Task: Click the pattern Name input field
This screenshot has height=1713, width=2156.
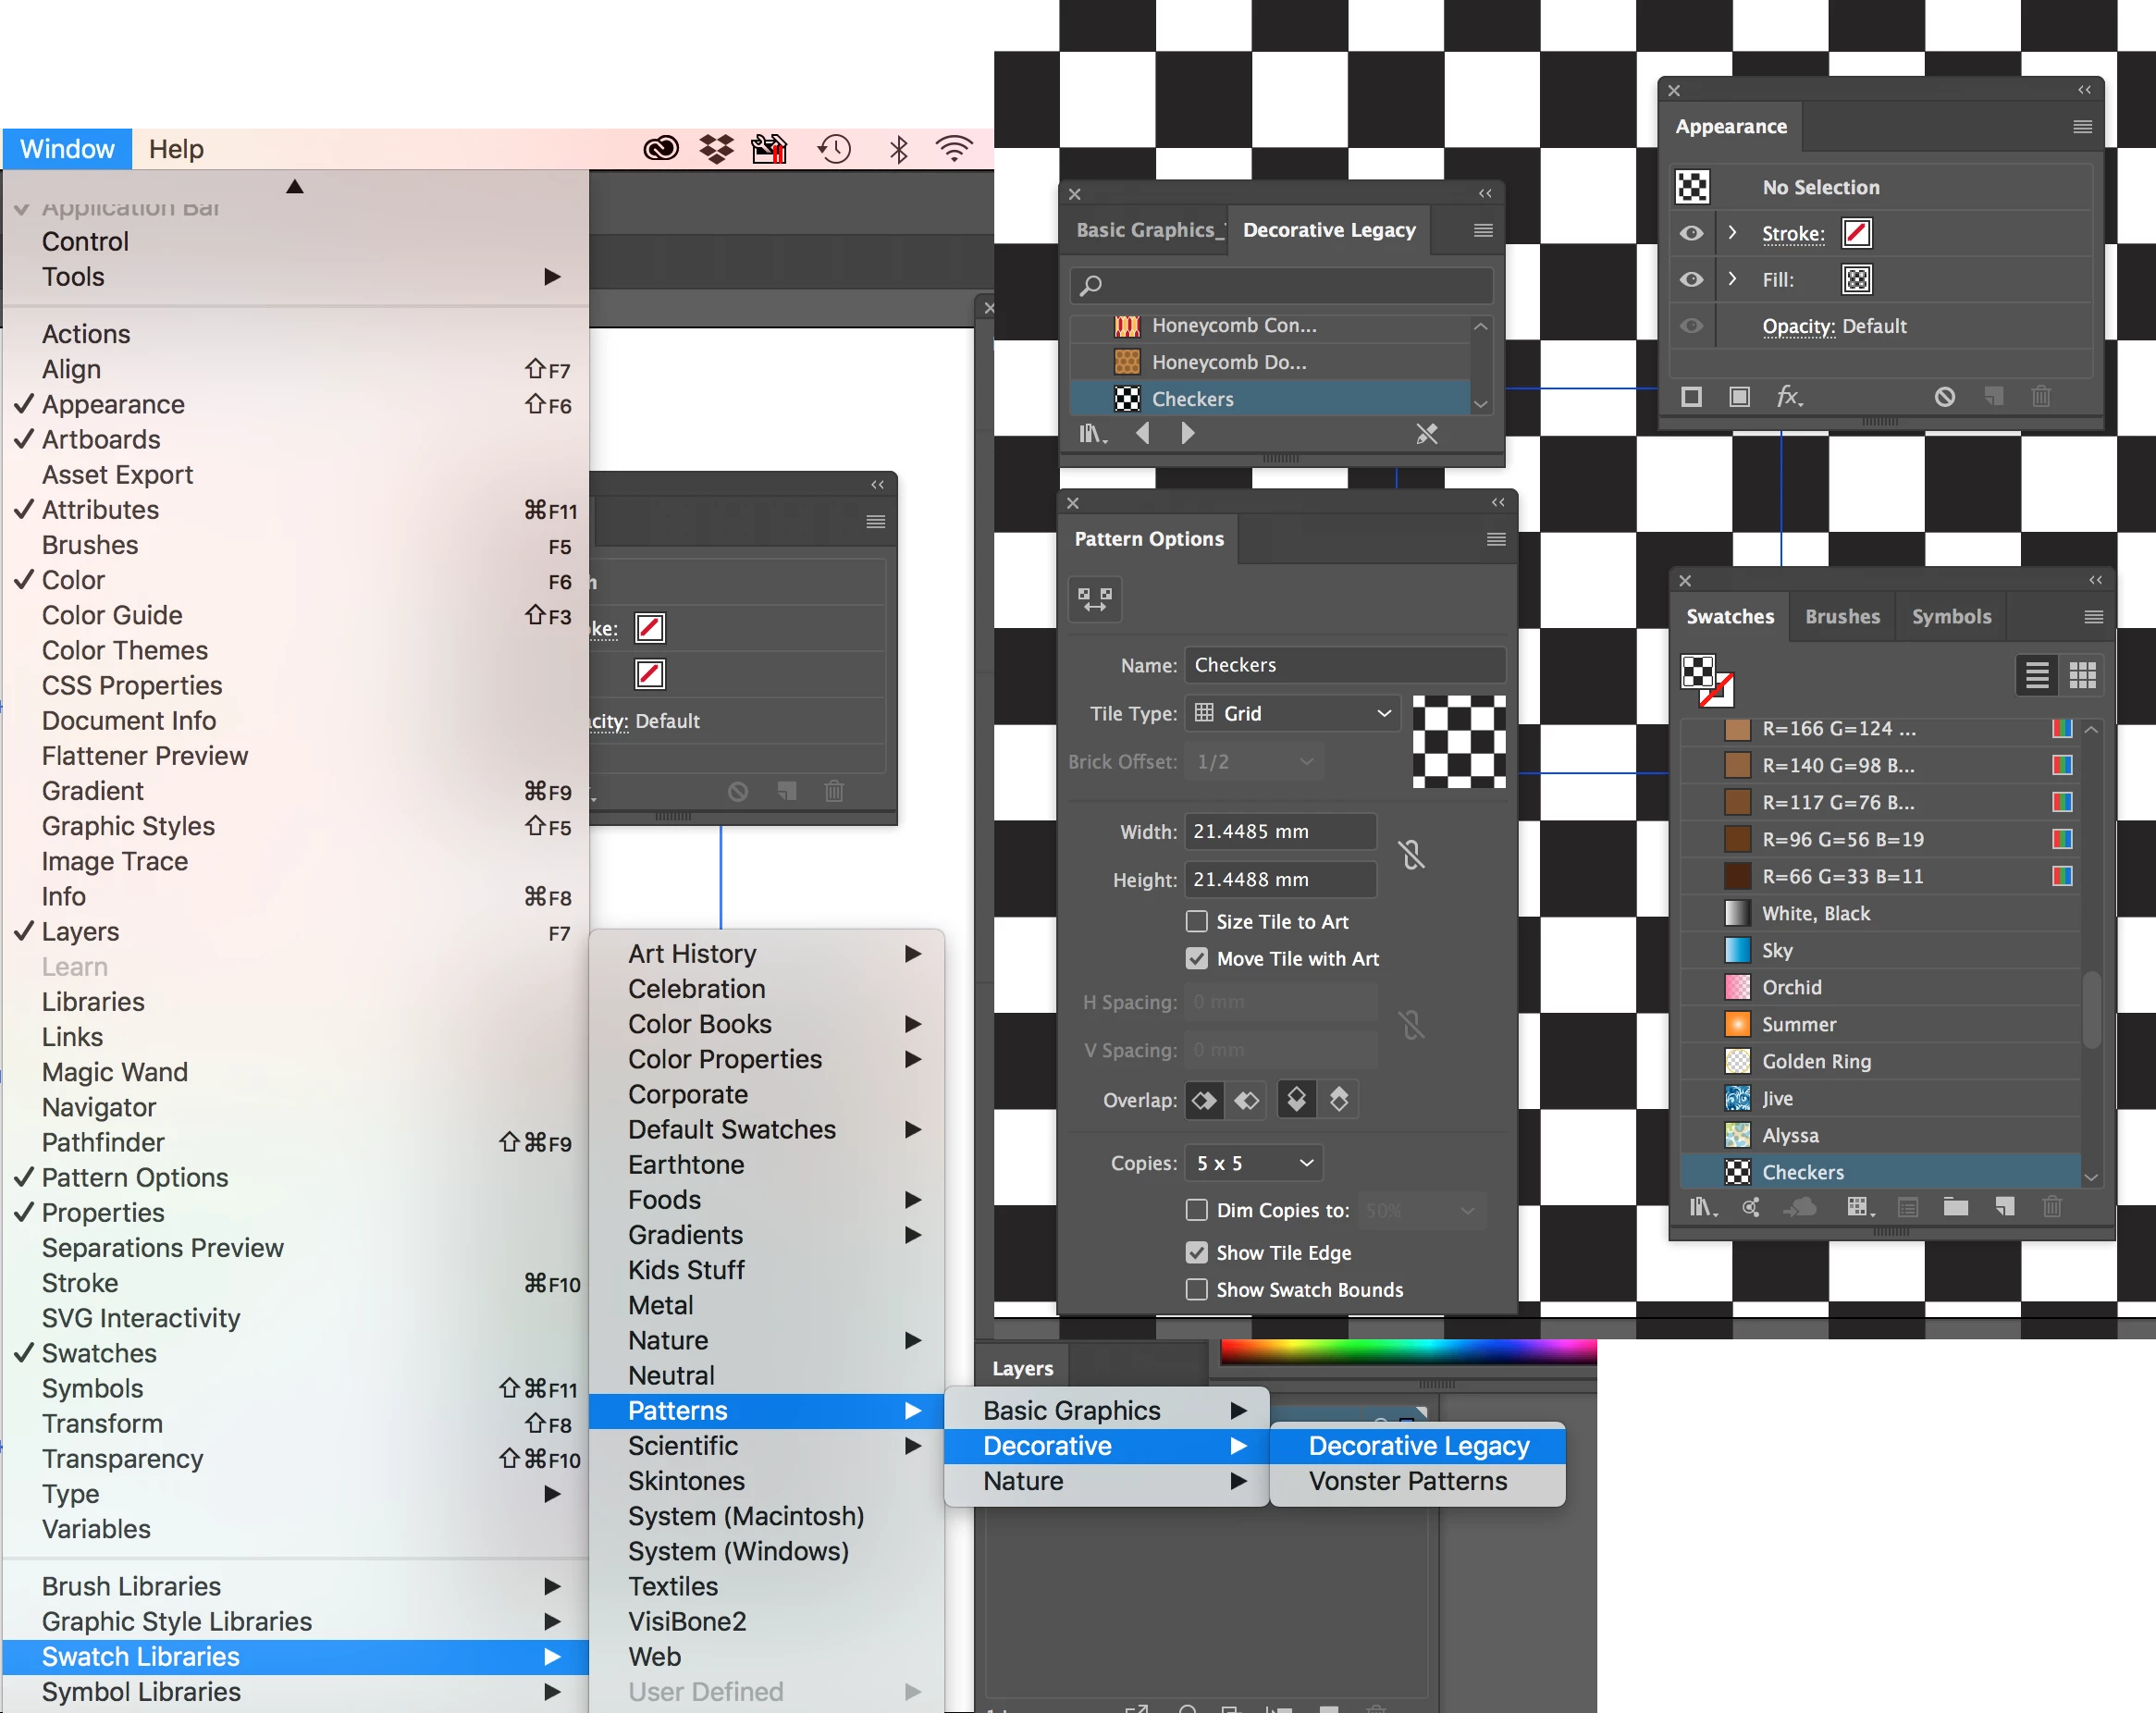Action: (x=1343, y=665)
